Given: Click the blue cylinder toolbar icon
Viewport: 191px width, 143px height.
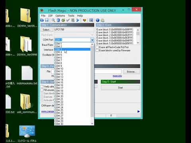Looking at the screenshot, I should (58, 20).
